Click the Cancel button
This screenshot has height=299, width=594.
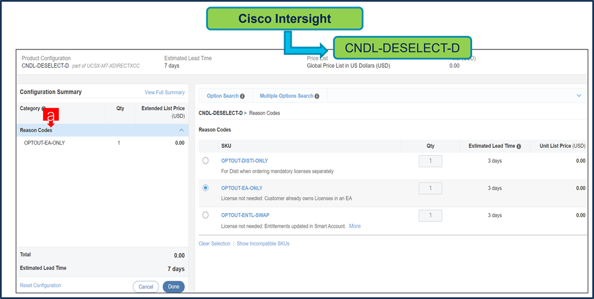point(146,287)
